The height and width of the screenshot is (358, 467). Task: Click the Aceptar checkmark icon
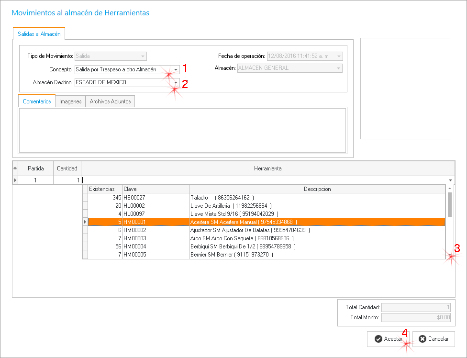pos(378,339)
